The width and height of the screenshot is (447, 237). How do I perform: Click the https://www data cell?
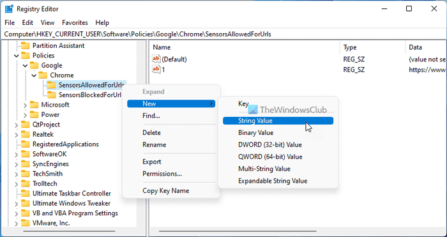coord(427,69)
